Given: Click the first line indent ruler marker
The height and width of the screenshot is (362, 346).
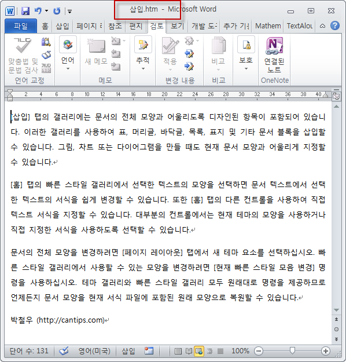Looking at the screenshot, I should point(10,92).
